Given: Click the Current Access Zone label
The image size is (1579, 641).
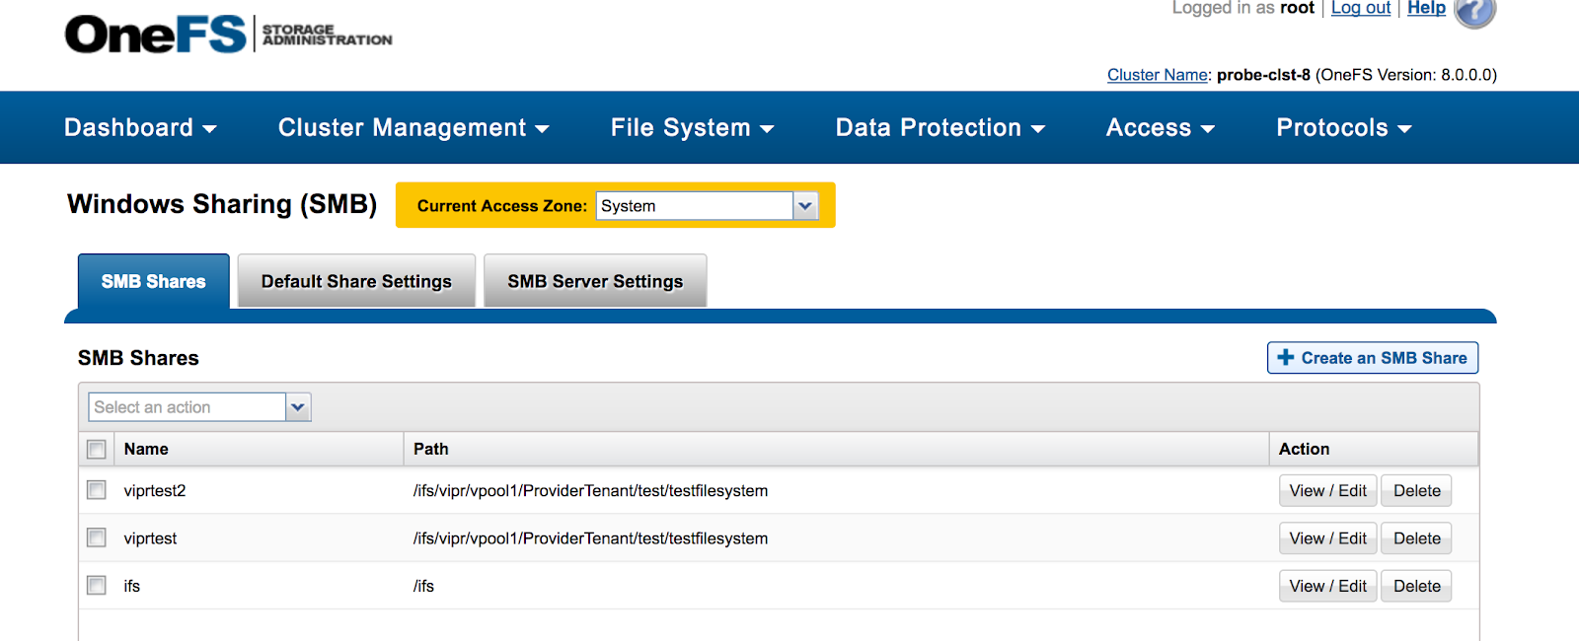Looking at the screenshot, I should [x=502, y=206].
